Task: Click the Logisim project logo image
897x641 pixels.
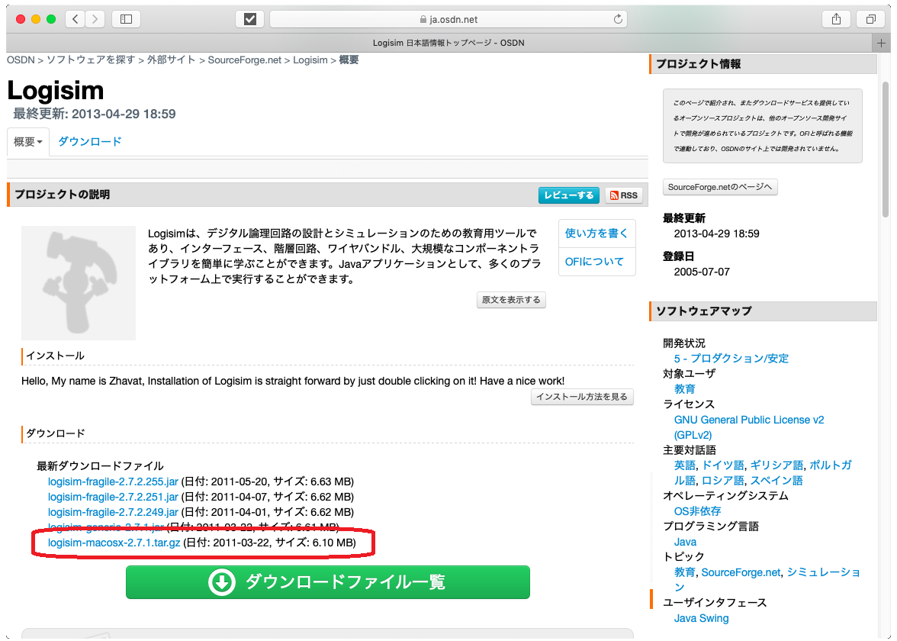Action: (79, 282)
